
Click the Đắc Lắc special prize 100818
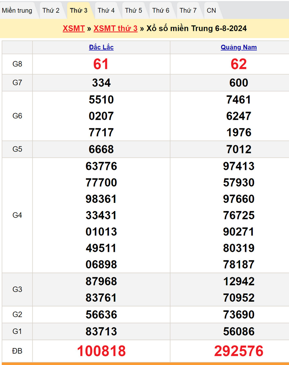click(x=101, y=351)
